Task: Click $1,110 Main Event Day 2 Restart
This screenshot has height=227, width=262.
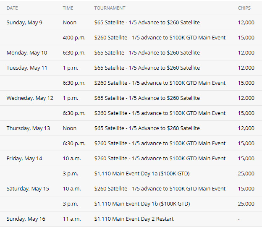Action: coord(134,219)
